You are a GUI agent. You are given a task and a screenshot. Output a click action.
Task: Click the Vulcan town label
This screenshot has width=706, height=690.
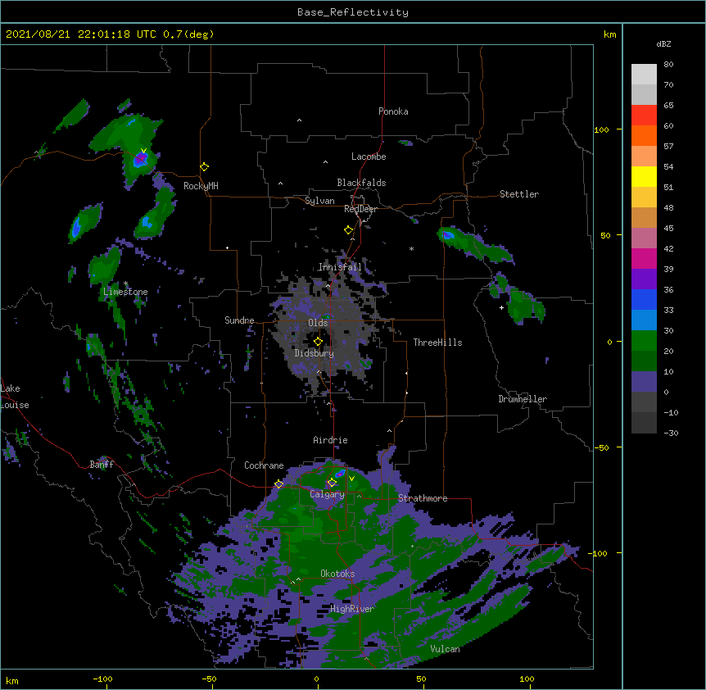click(445, 649)
